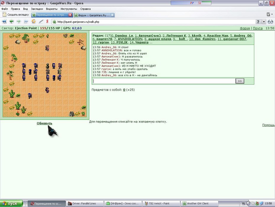Open the Вид menu
This screenshot has height=207, width=275.
click(25, 9)
